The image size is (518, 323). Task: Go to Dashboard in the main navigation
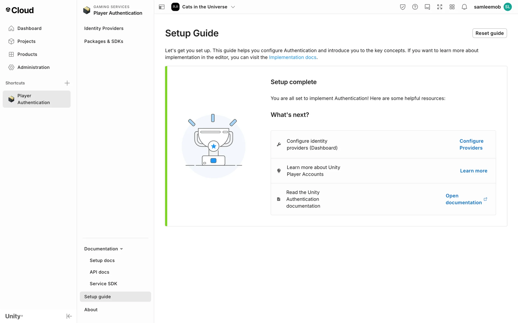[29, 28]
